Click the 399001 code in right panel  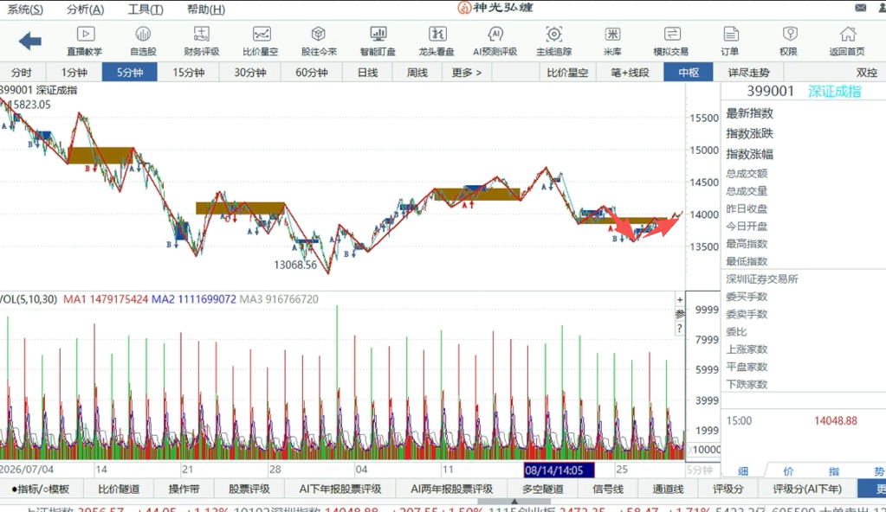pyautogui.click(x=770, y=92)
